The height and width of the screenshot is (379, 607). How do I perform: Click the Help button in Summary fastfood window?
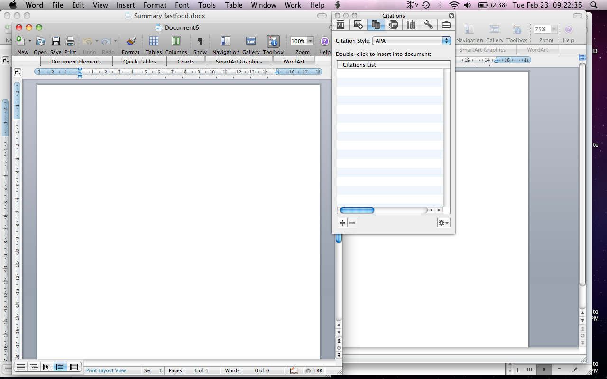click(x=568, y=29)
